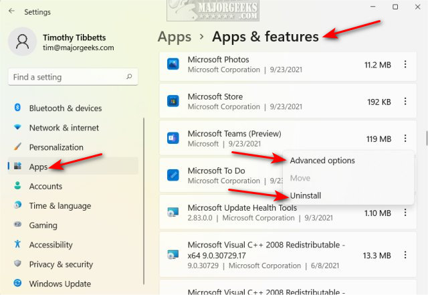Click the Accounts person icon
Screen dimensions: 428x295
(x=17, y=187)
